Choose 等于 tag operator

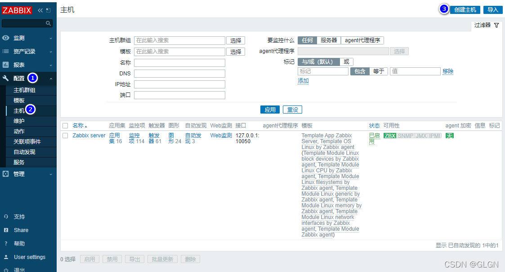pyautogui.click(x=379, y=71)
